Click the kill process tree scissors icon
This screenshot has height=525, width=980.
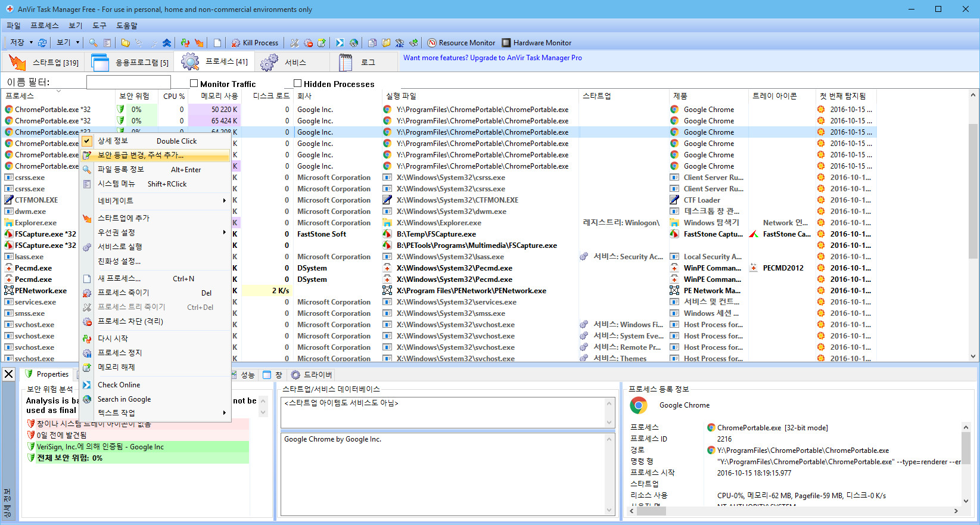pyautogui.click(x=294, y=43)
